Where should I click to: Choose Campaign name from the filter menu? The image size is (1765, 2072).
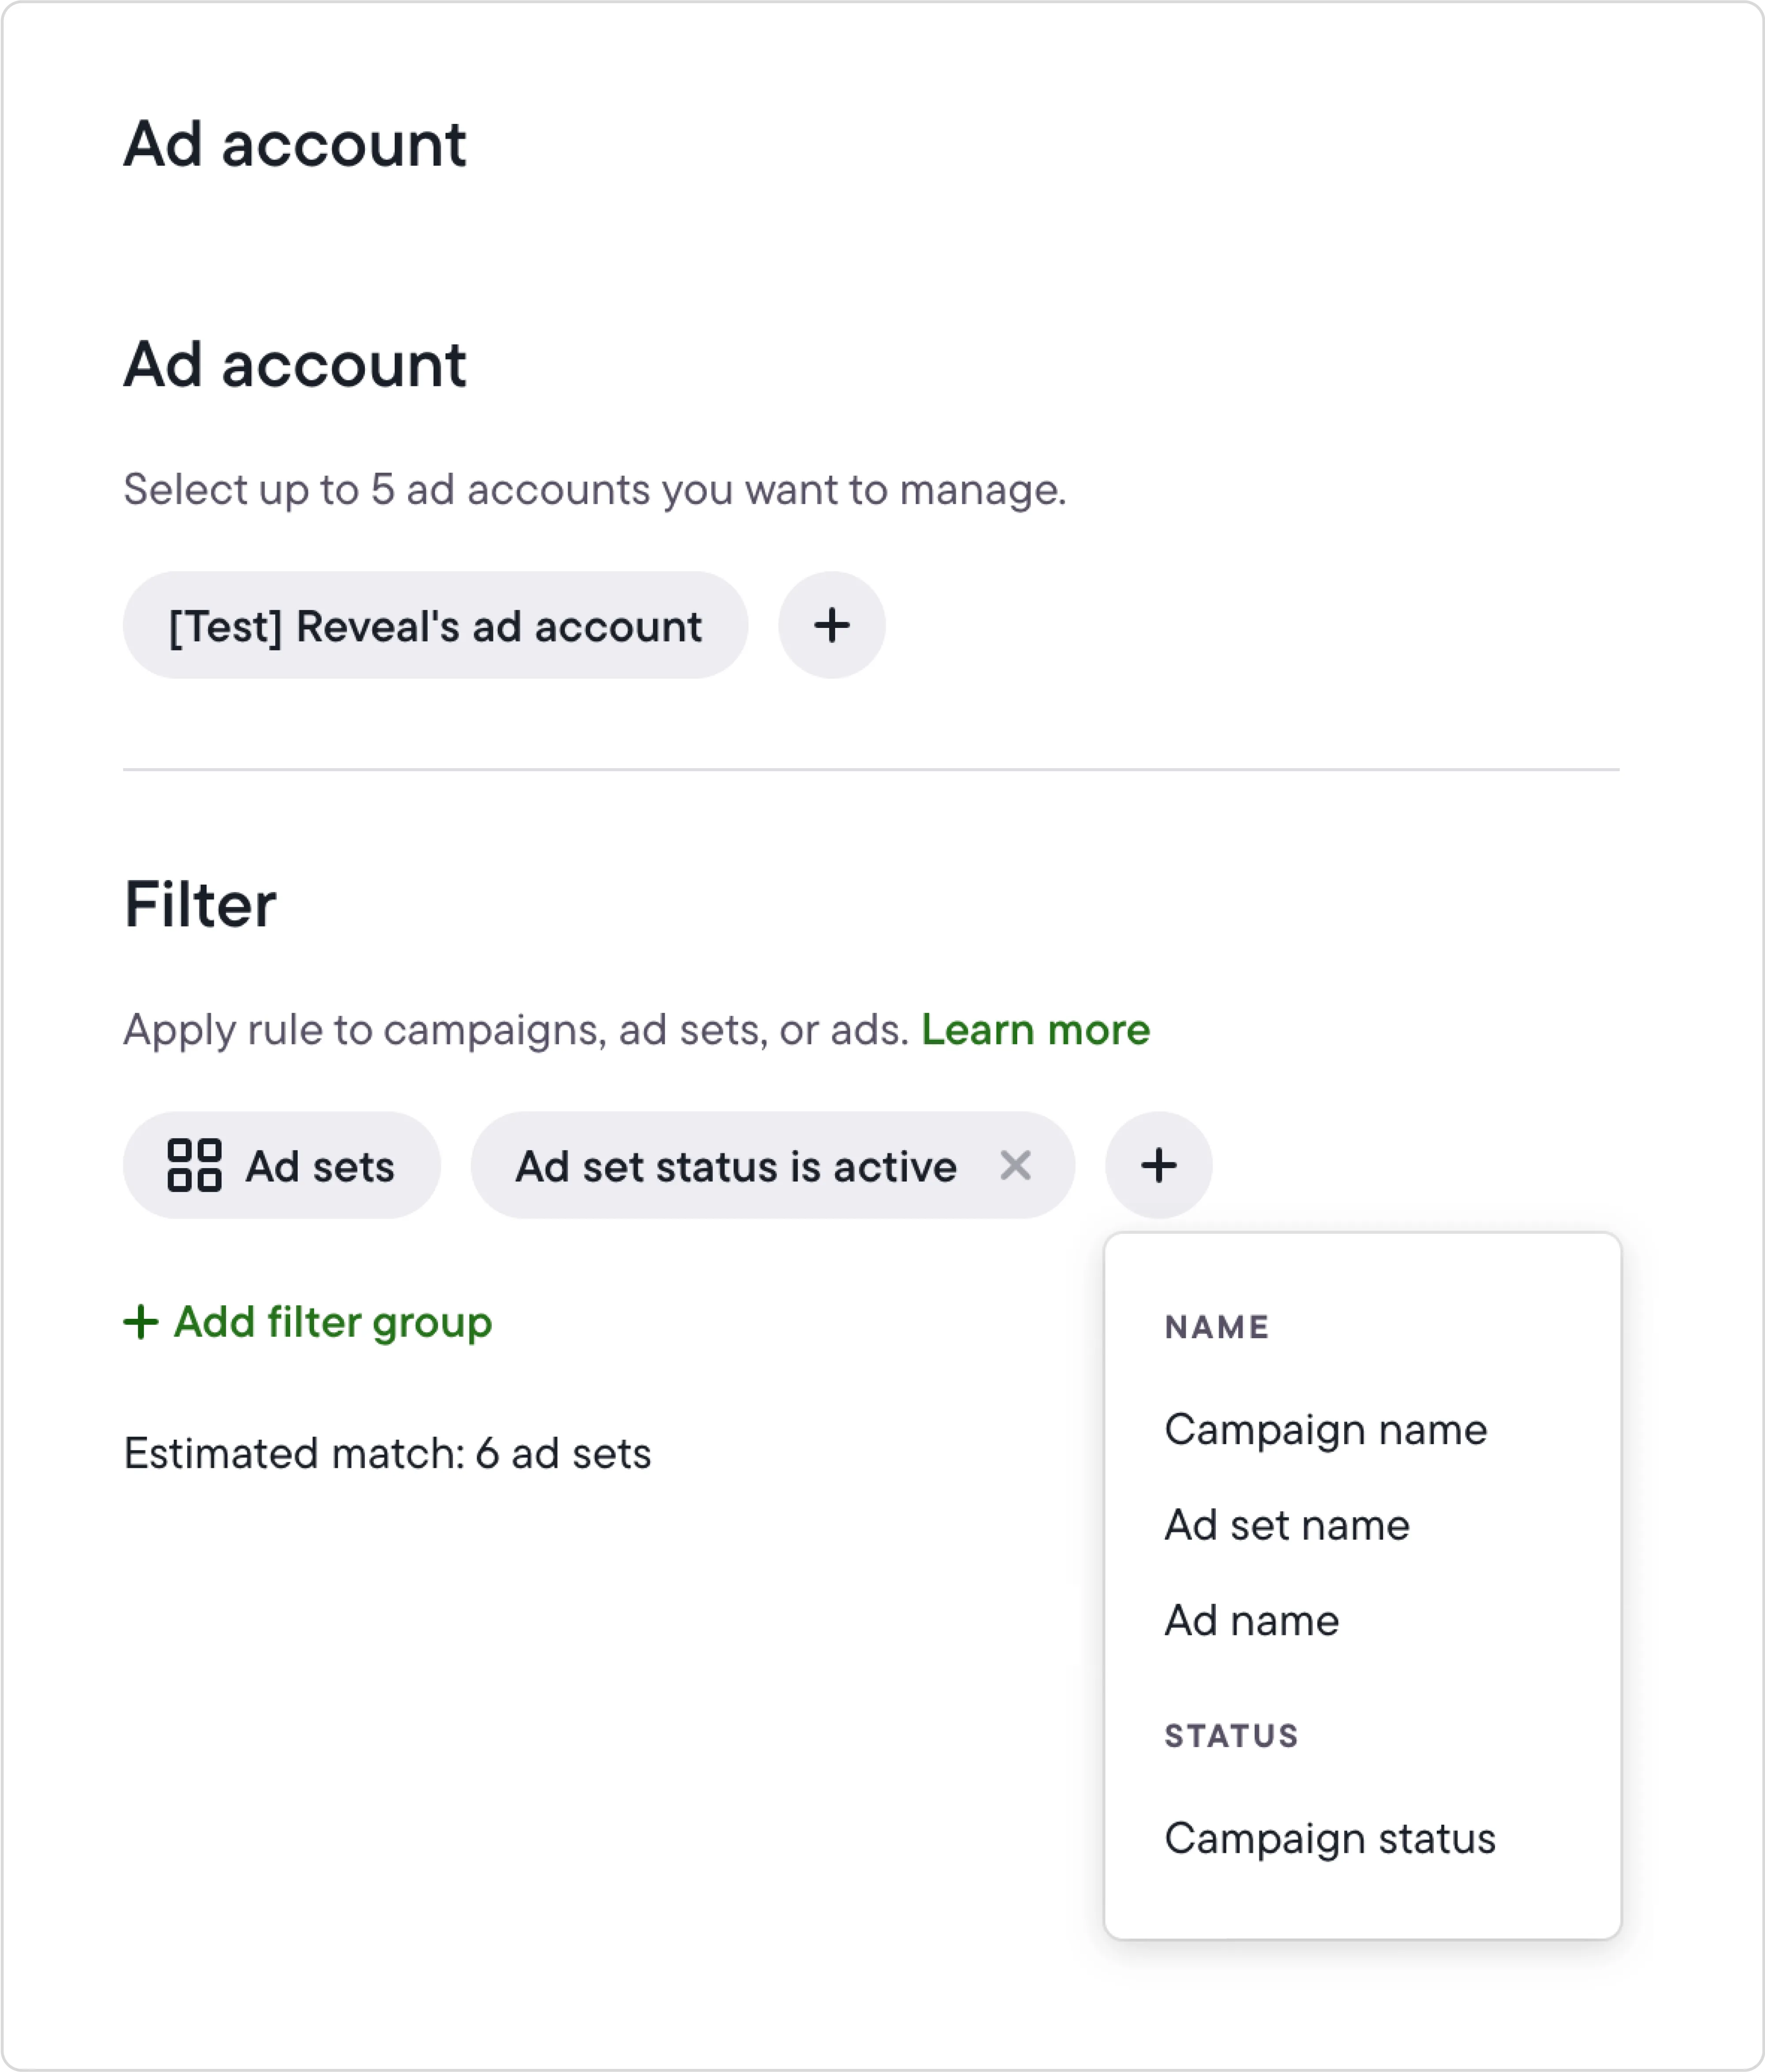click(x=1326, y=1429)
